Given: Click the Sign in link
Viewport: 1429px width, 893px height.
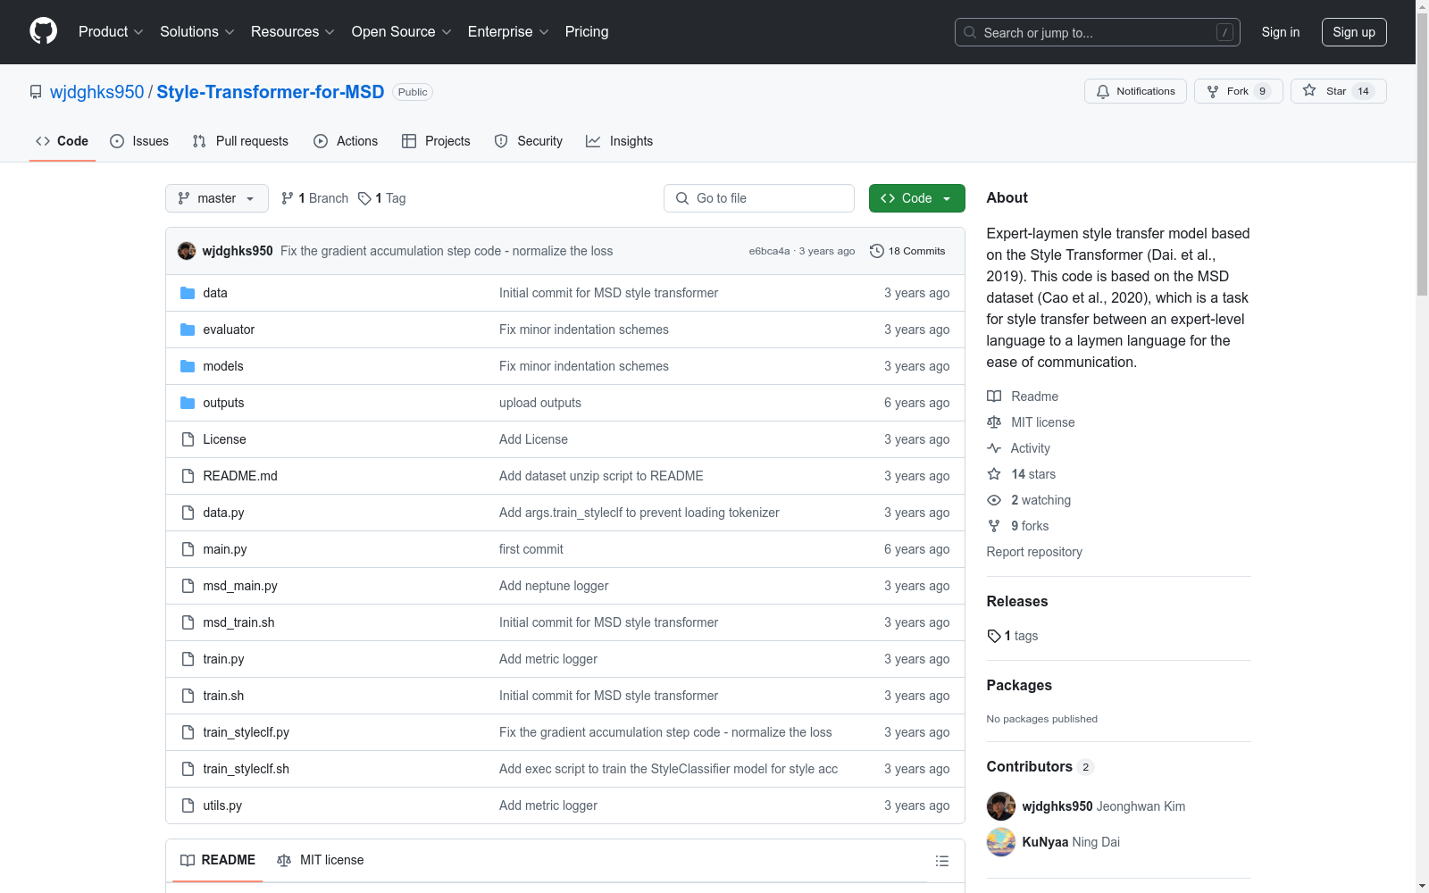Looking at the screenshot, I should (1281, 32).
